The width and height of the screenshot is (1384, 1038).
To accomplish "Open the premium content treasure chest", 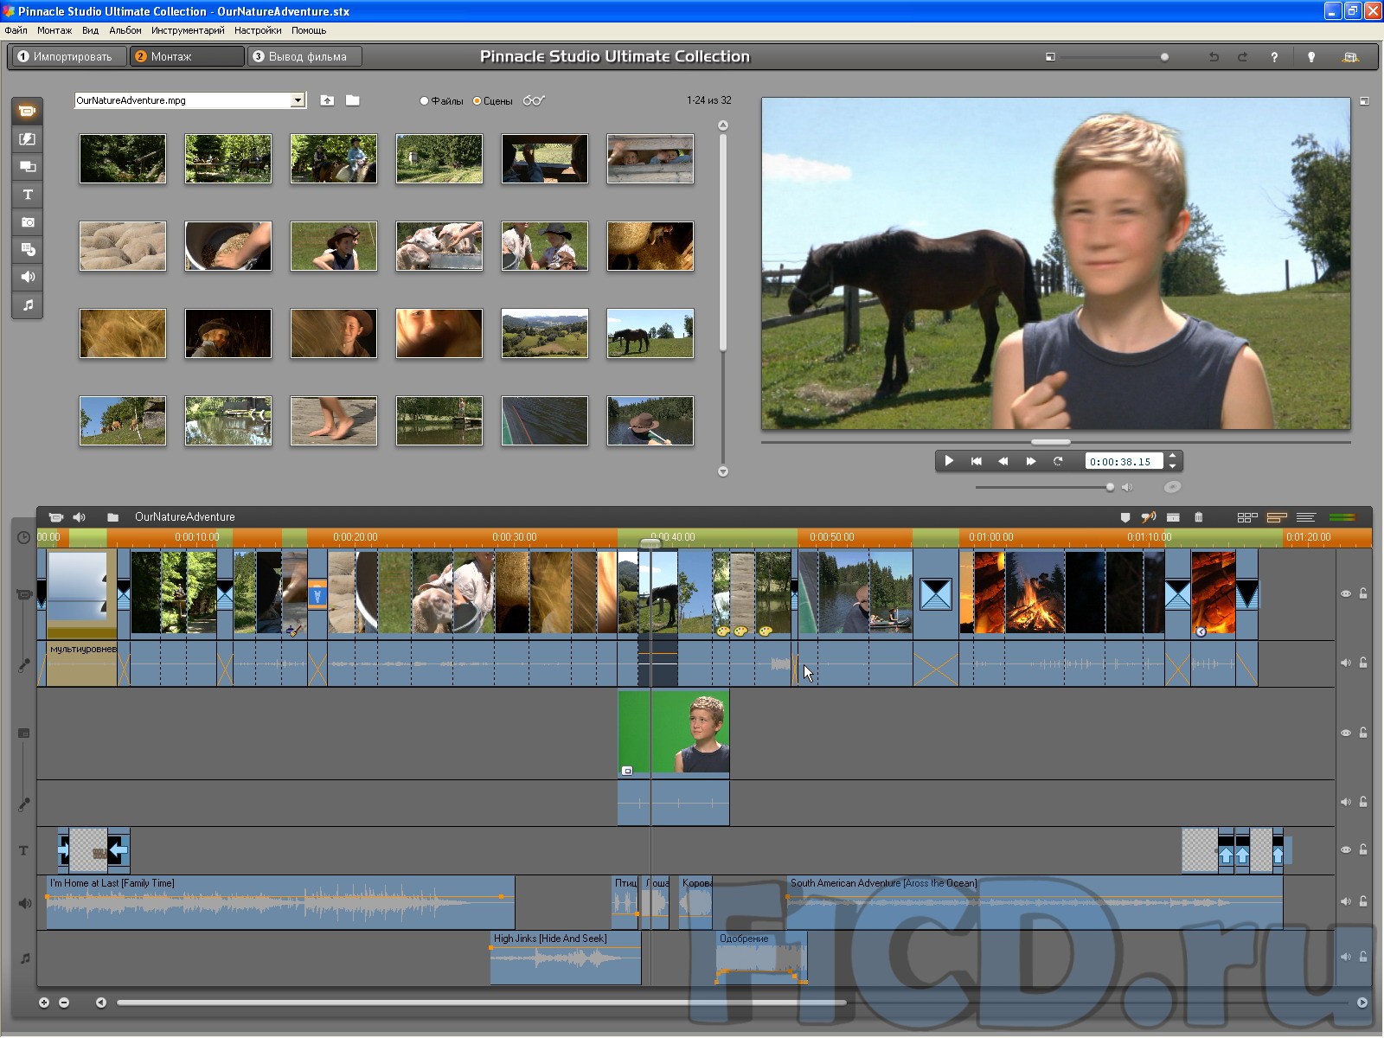I will pyautogui.click(x=1350, y=57).
